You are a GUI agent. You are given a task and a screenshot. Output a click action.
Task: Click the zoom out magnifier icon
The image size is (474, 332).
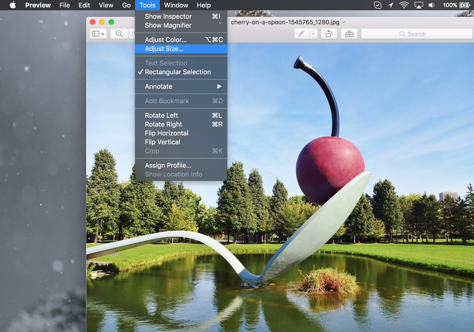[119, 34]
